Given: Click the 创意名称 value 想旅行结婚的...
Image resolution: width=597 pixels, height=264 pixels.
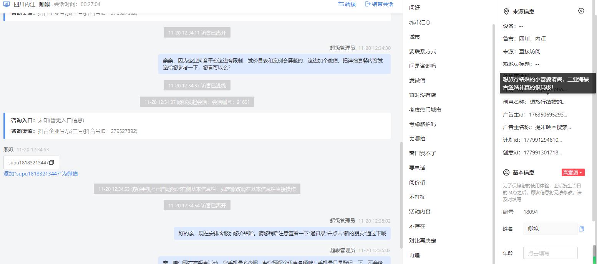Looking at the screenshot, I should (x=547, y=102).
